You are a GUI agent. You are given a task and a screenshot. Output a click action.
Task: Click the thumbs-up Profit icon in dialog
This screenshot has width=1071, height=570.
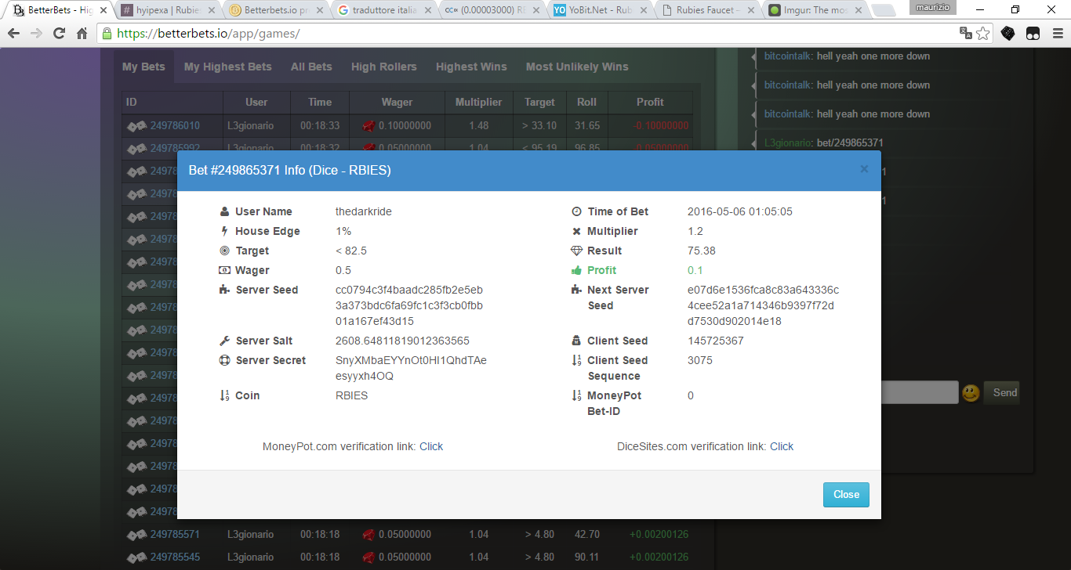[x=577, y=270]
